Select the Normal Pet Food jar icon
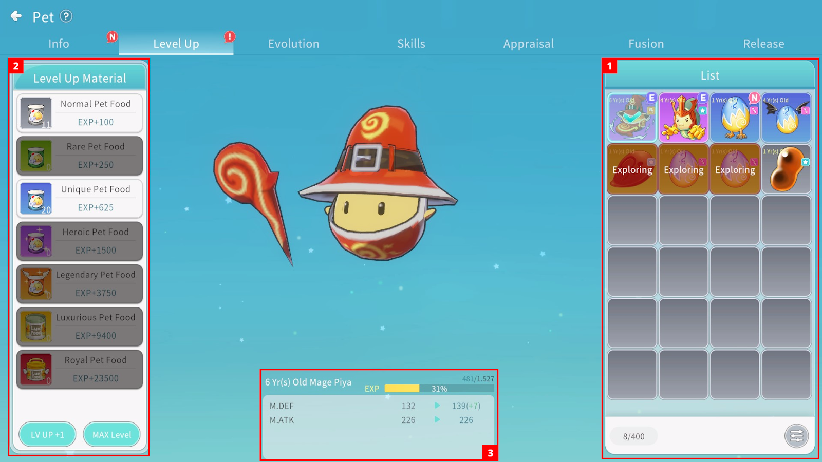 click(x=36, y=113)
